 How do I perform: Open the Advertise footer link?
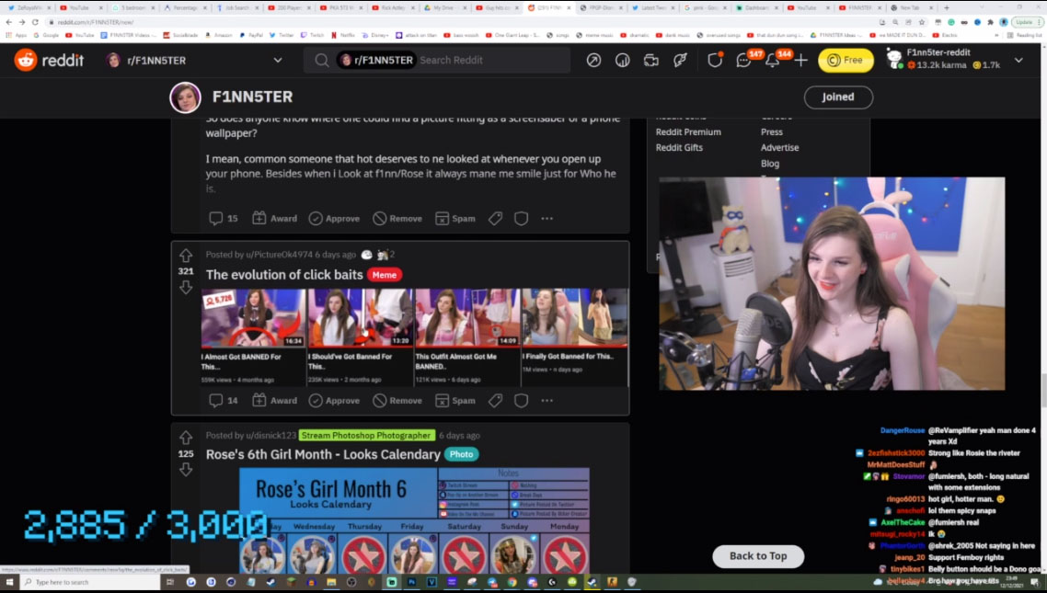point(780,147)
